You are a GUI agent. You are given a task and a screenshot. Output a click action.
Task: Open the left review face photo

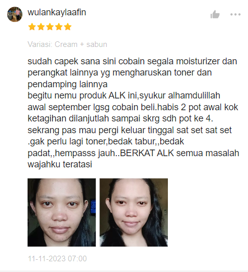[x=62, y=212]
